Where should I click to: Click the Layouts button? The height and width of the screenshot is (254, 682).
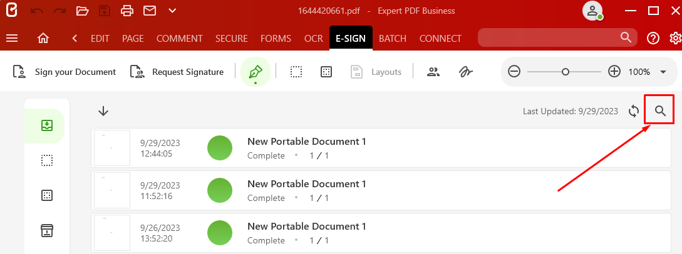(x=376, y=72)
